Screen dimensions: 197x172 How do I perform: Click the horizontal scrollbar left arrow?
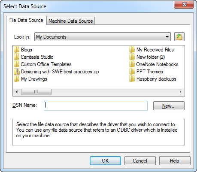(x=17, y=92)
